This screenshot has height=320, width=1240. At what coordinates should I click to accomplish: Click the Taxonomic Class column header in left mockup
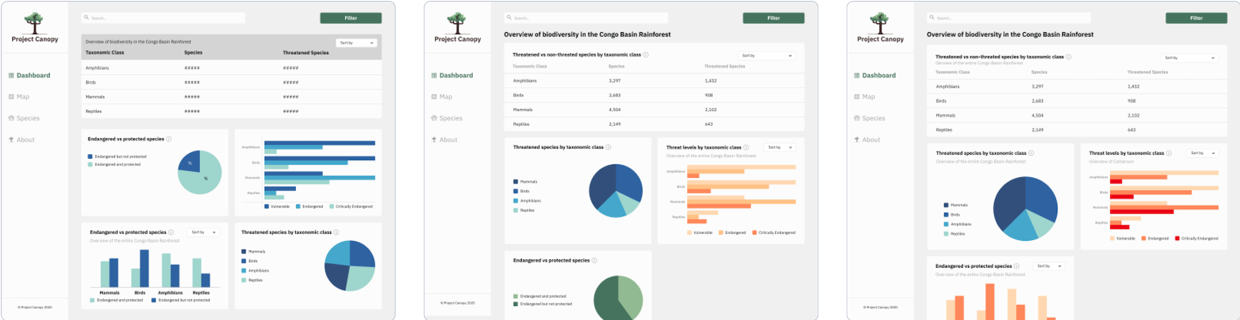105,53
